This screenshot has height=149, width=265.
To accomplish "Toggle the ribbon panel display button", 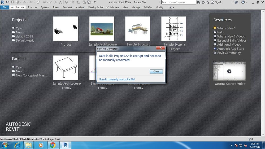I will click(171, 7).
